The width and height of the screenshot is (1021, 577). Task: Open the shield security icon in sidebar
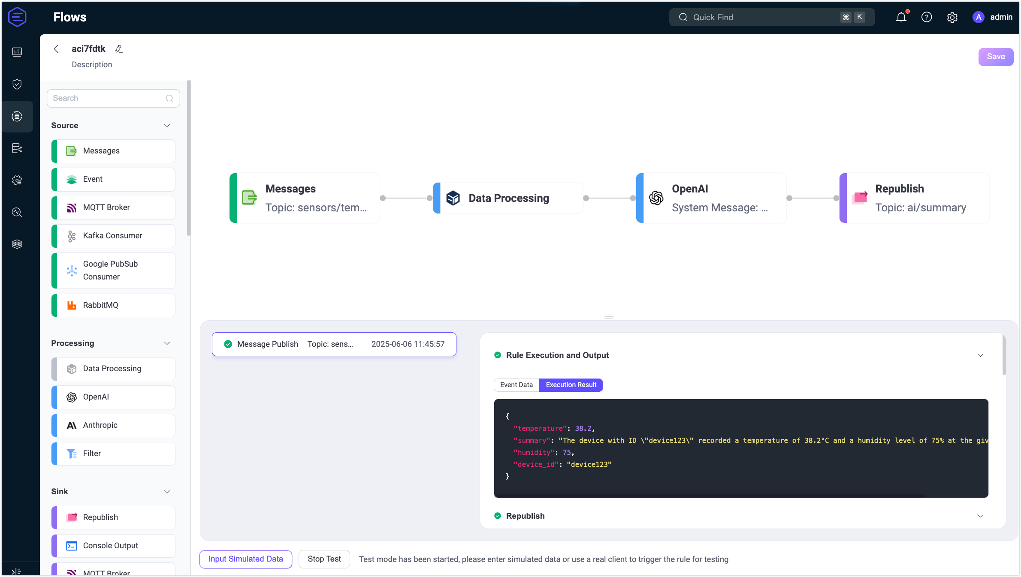17,84
